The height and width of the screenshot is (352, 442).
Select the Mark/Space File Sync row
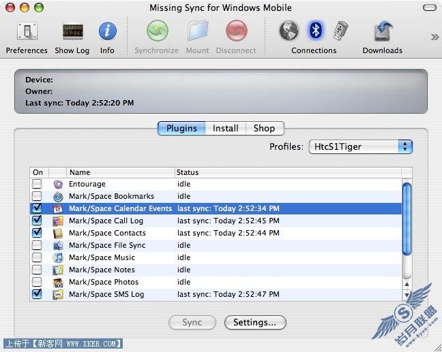[216, 245]
